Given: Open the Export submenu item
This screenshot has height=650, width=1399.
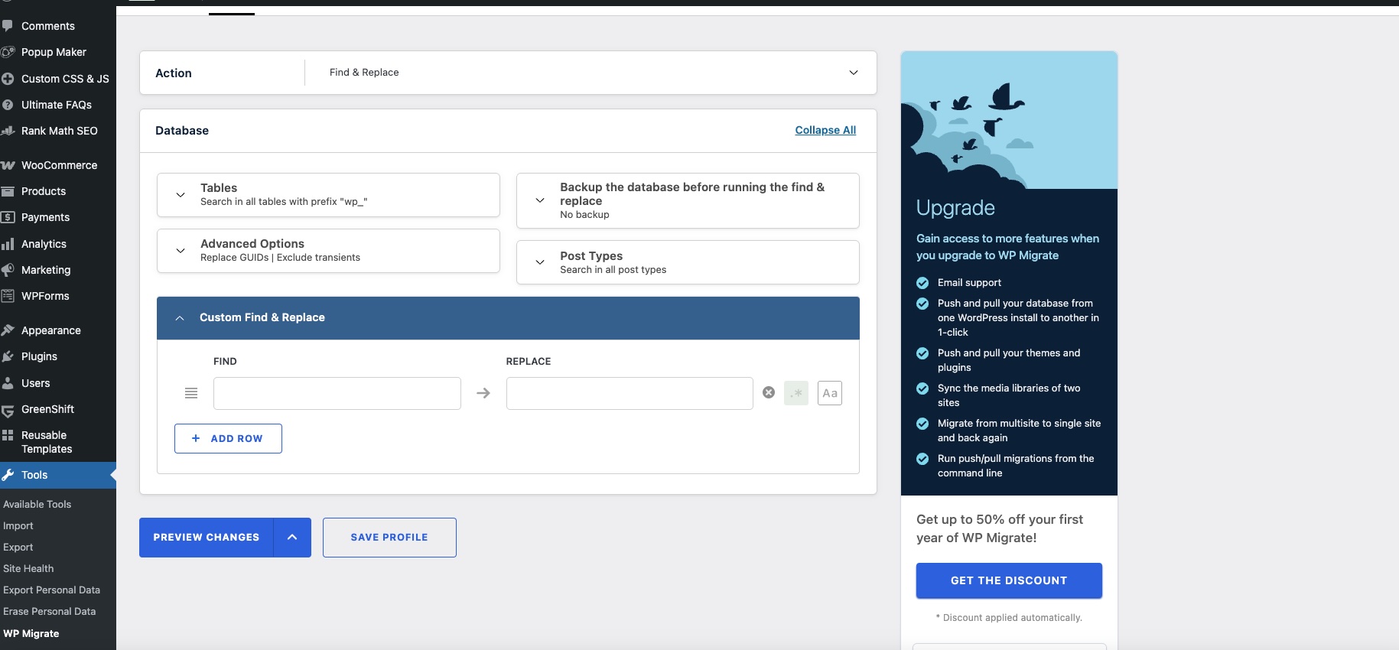Looking at the screenshot, I should 18,547.
